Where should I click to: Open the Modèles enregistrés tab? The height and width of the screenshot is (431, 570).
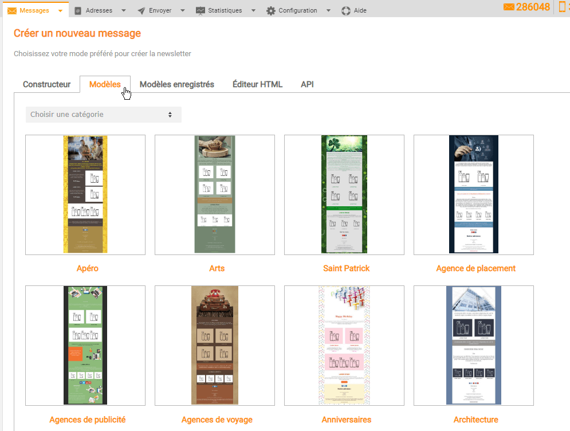[x=176, y=84]
